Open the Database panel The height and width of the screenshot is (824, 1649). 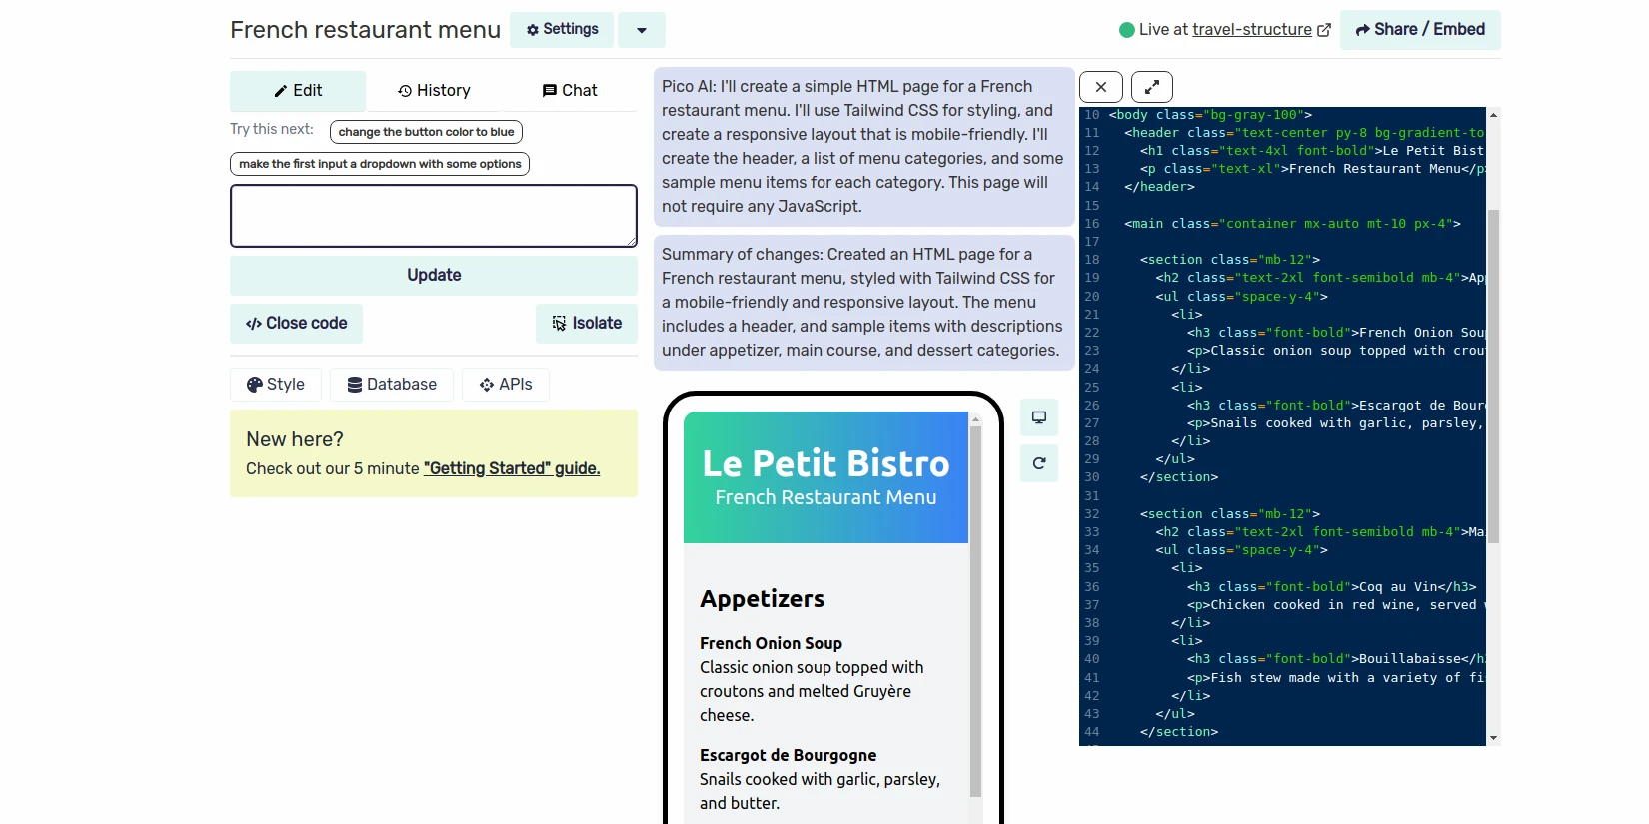392,385
